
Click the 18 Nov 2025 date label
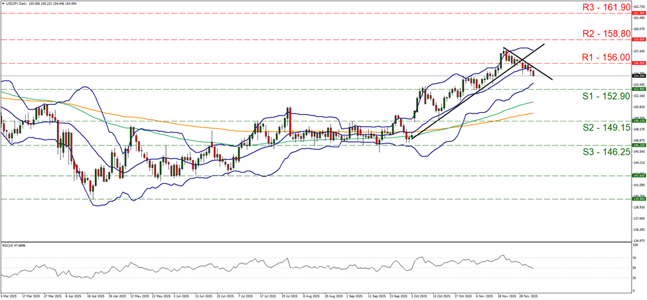506,296
